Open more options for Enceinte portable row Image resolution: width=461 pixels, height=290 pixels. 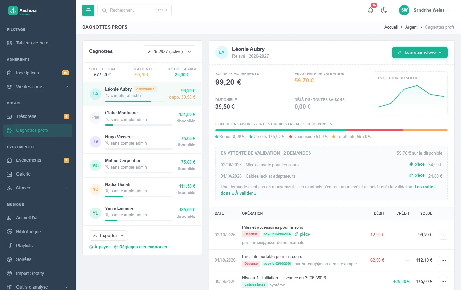[444, 260]
